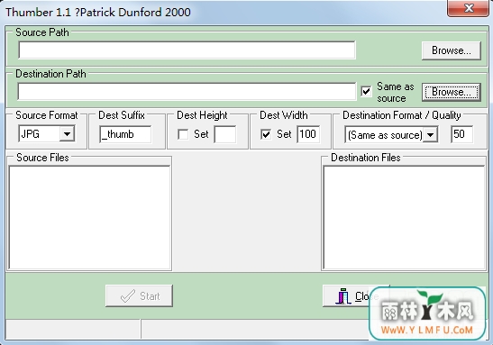
Task: Click the Source Path text field
Action: (187, 50)
